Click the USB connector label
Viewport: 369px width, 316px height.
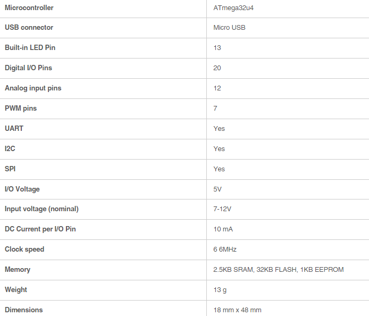pyautogui.click(x=29, y=28)
